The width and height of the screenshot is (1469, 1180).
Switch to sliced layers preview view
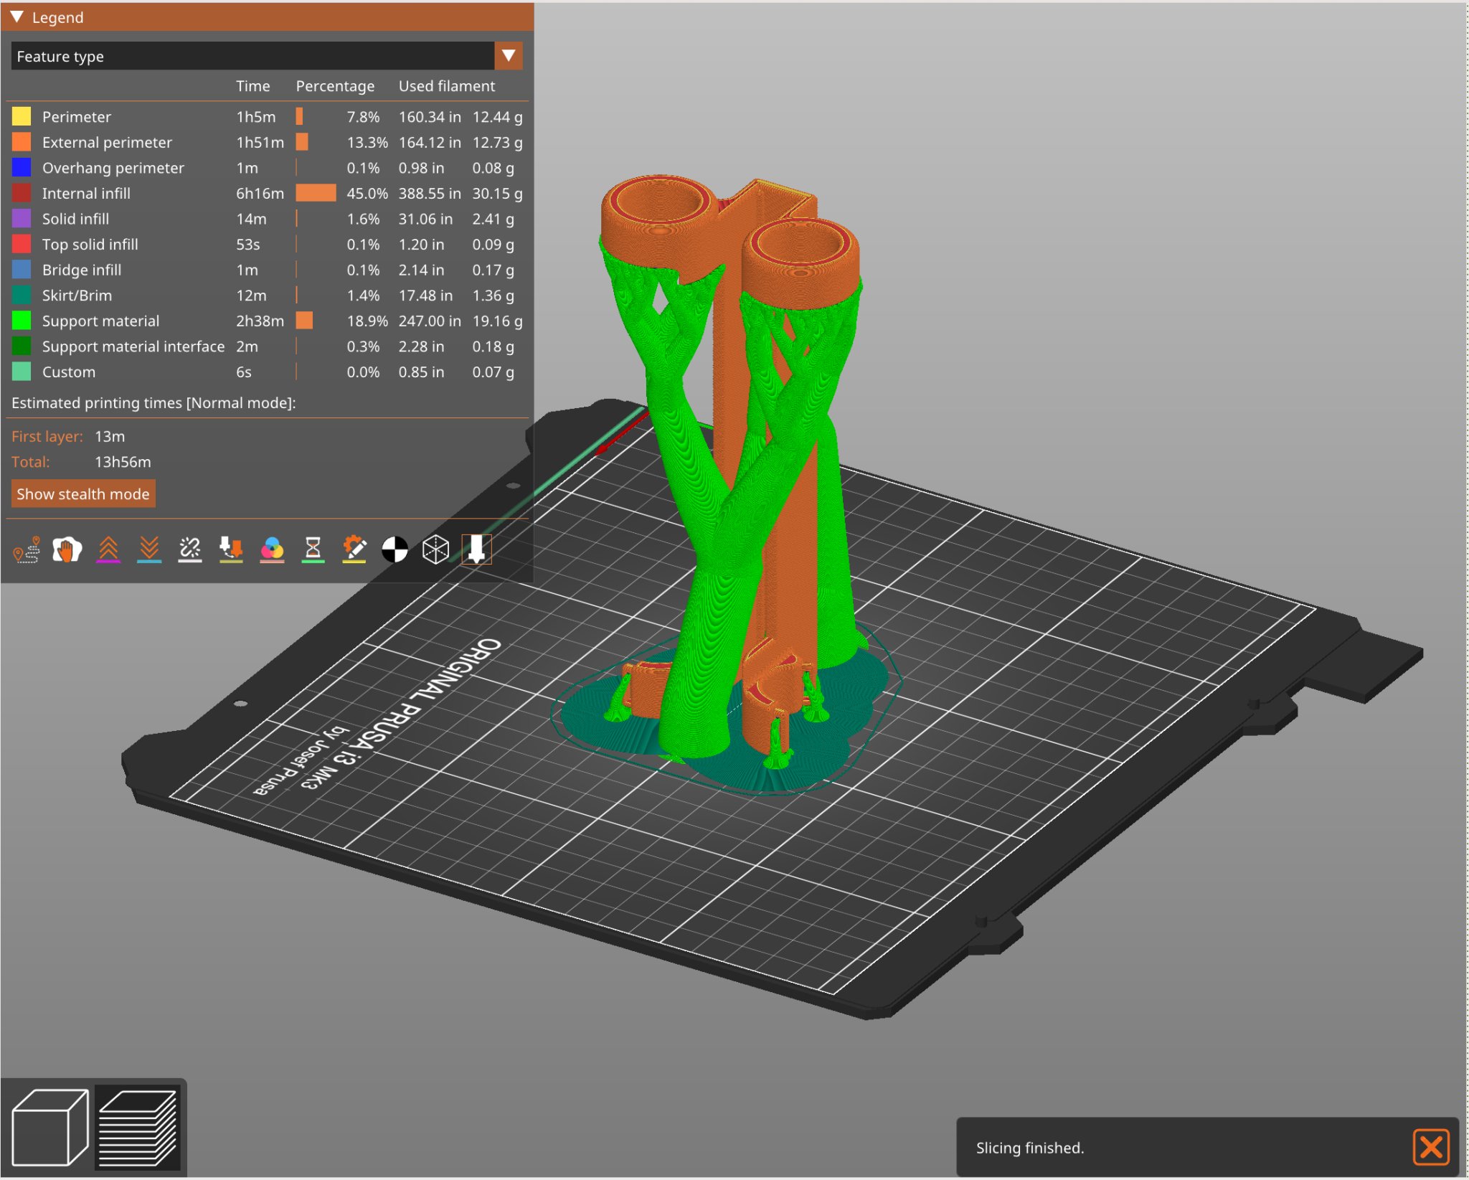pos(138,1128)
